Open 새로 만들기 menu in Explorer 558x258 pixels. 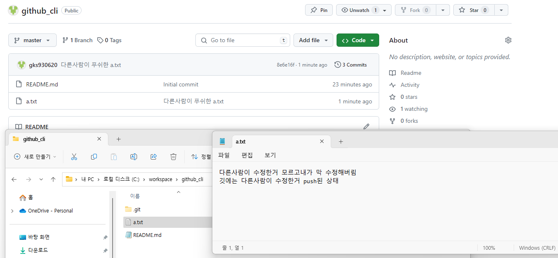[x=35, y=157]
